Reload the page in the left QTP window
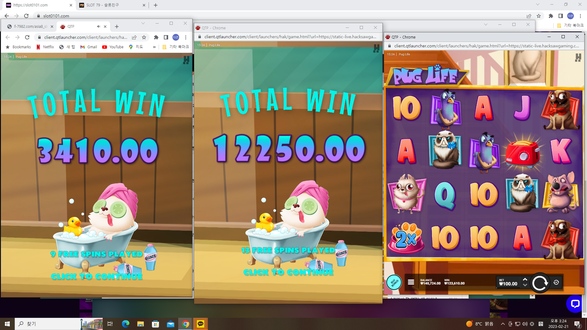 (x=27, y=37)
